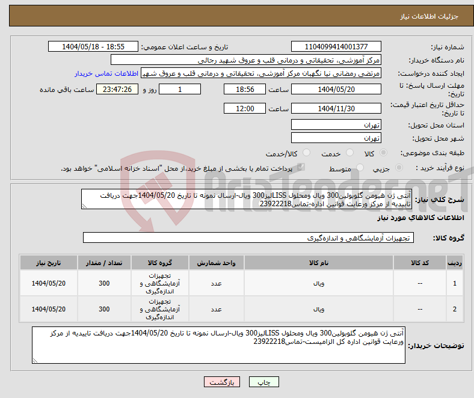474x398 pixels.
Task: Click the price validity date 1404/11/30 field
Action: [336, 108]
